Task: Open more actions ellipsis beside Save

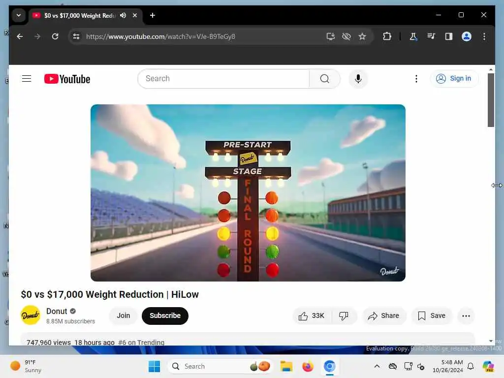Action: coord(466,316)
